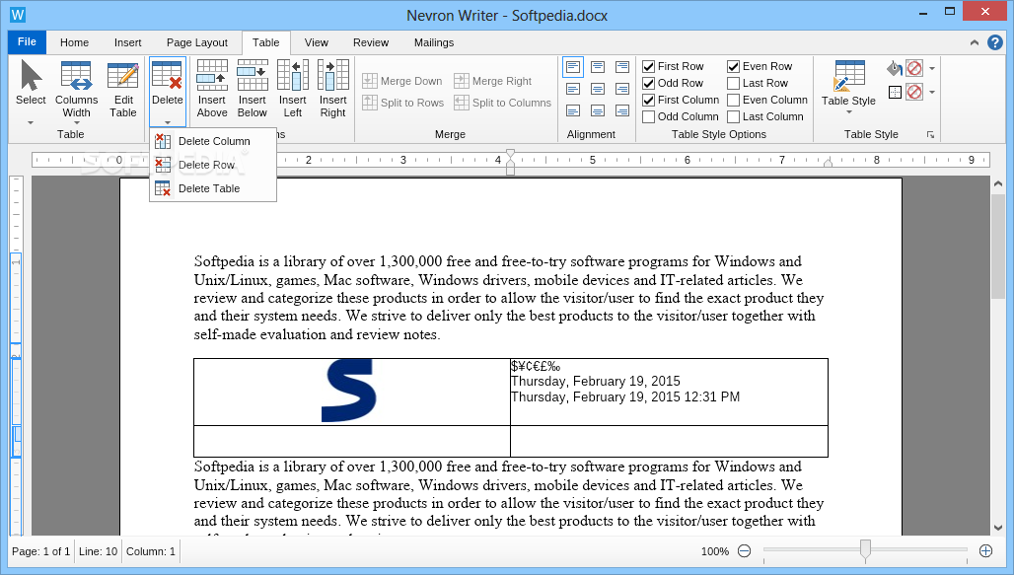The height and width of the screenshot is (575, 1014).
Task: Expand the Select tool dropdown arrow
Action: 31,122
